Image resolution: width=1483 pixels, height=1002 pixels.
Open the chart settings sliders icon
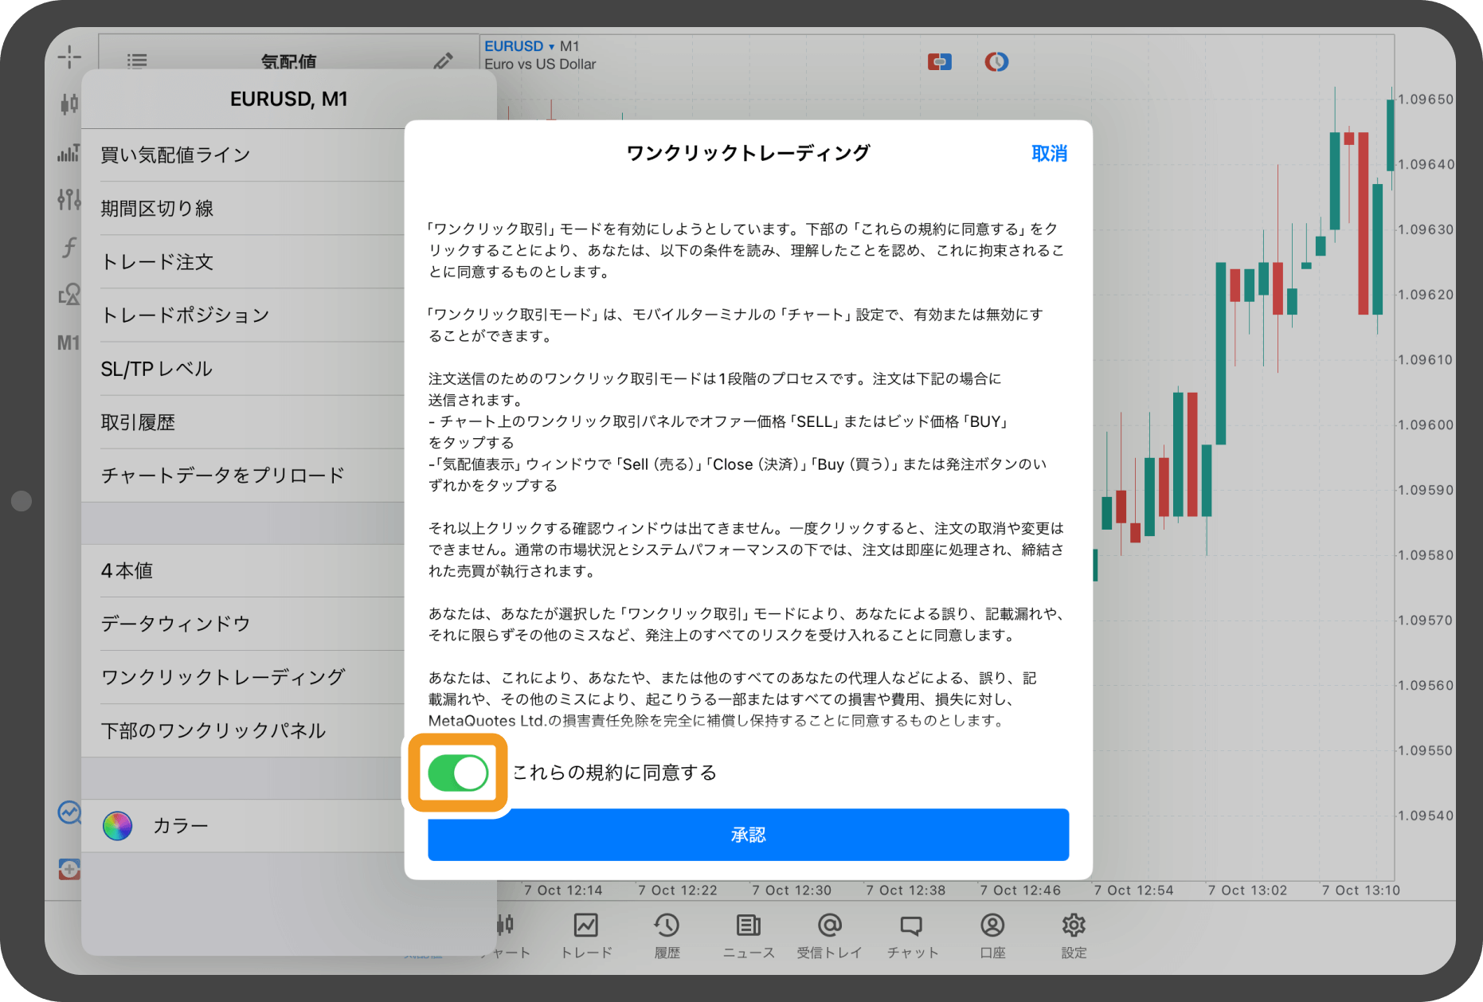(x=69, y=199)
